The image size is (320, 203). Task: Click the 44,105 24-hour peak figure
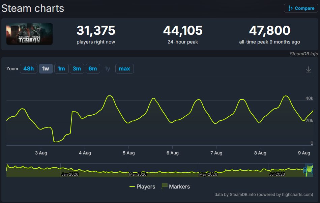(x=183, y=30)
